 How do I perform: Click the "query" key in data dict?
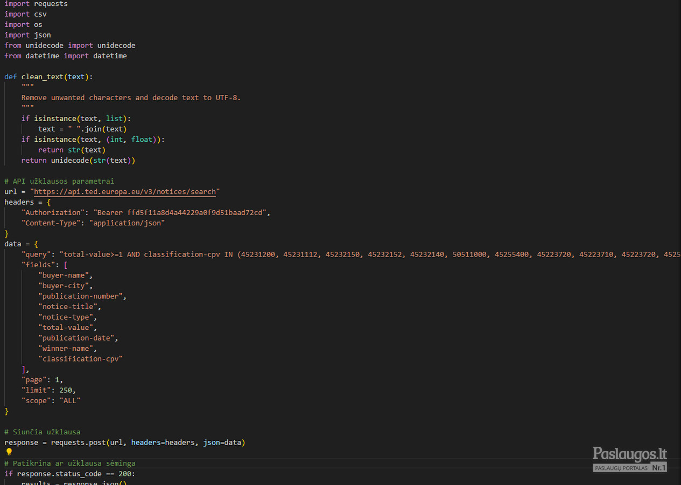click(x=36, y=254)
